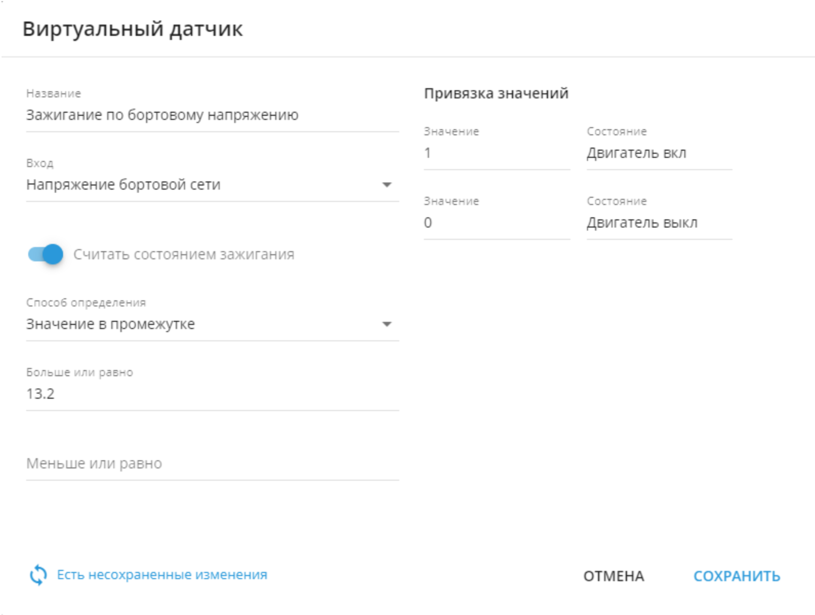Select the second 'Значение' field with 0
This screenshot has height=615, width=815.
point(497,222)
